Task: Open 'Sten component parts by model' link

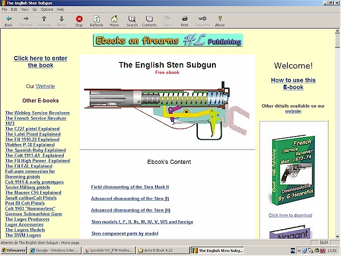Action: point(125,234)
